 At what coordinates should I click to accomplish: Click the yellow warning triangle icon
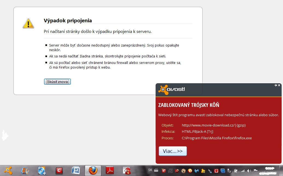coord(28,23)
